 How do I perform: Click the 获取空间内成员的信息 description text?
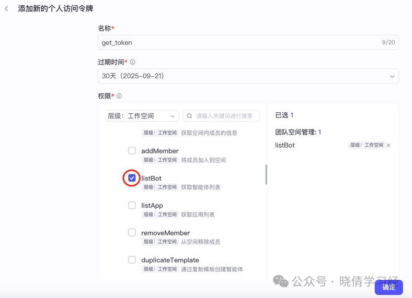coord(209,133)
